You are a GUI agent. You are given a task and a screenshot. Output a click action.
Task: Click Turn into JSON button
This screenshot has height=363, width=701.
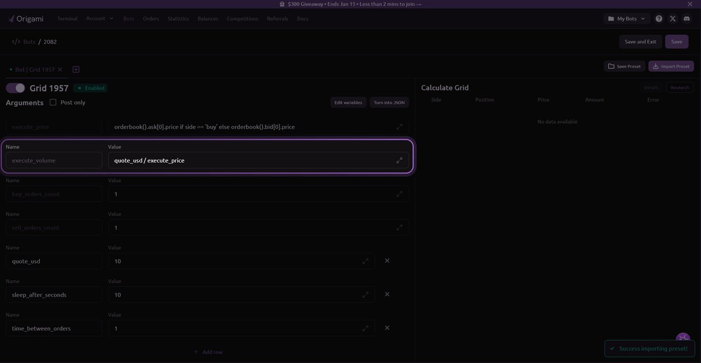[389, 102]
